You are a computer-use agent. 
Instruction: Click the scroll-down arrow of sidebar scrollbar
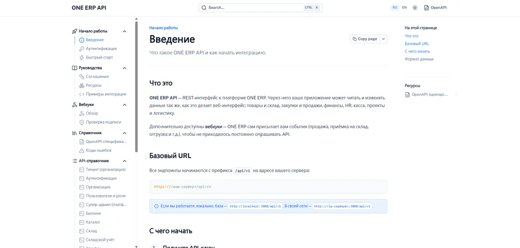(x=136, y=246)
